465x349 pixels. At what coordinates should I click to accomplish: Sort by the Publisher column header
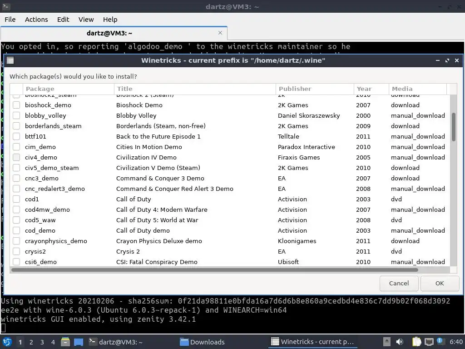click(315, 89)
